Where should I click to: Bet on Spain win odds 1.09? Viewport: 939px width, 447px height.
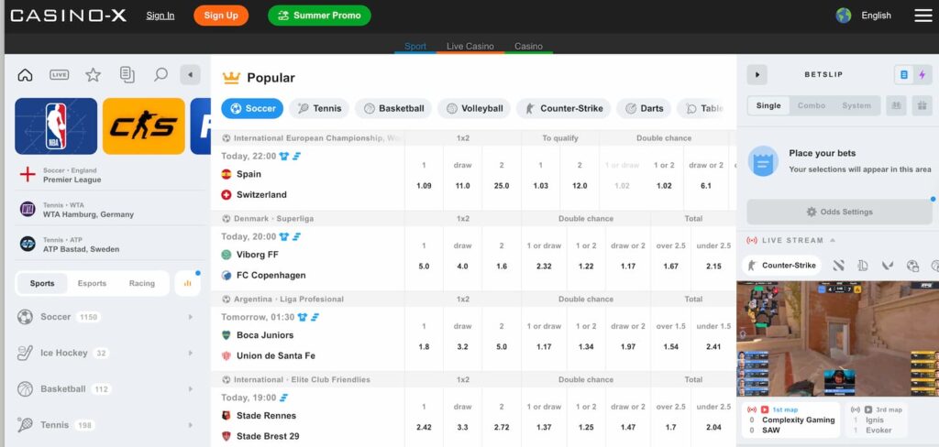coord(424,186)
